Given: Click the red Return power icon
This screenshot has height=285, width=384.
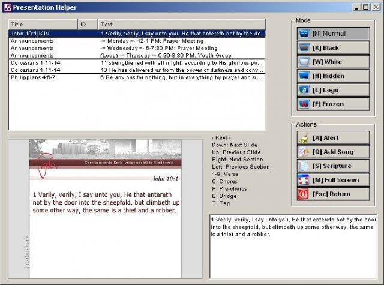Looking at the screenshot, I should [x=304, y=194].
